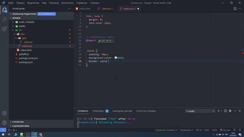Open the terminal selector '1: node' dropdown
The height and width of the screenshot is (137, 244).
coord(200,111)
